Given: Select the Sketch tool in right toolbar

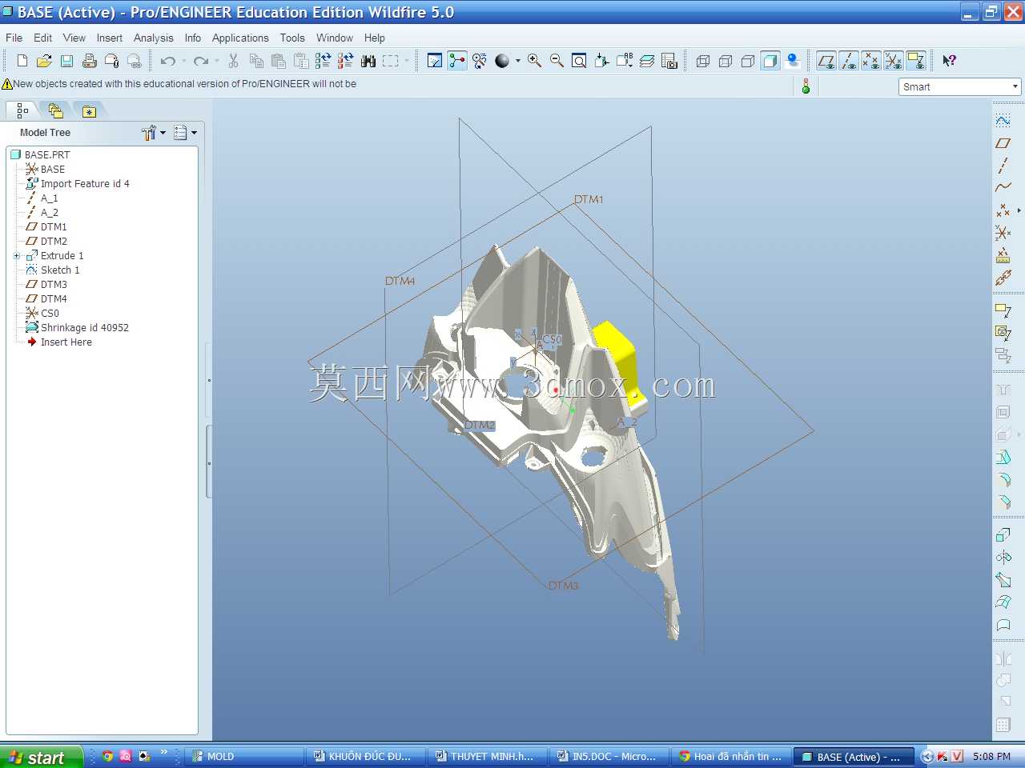Looking at the screenshot, I should point(1003,120).
